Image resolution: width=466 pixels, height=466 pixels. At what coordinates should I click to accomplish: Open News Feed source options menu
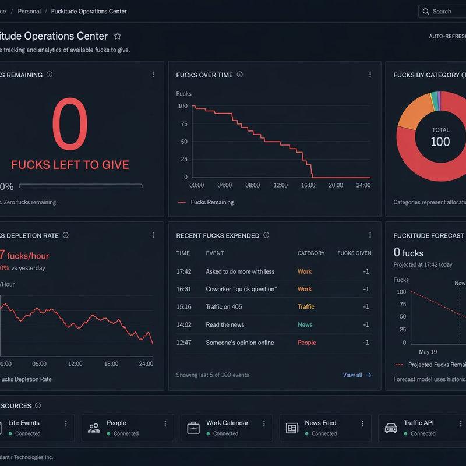(362, 423)
